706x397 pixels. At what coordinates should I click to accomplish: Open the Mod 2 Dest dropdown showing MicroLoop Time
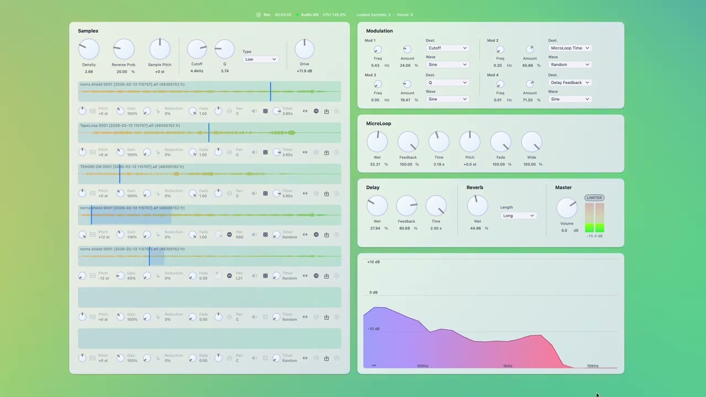[x=570, y=48]
